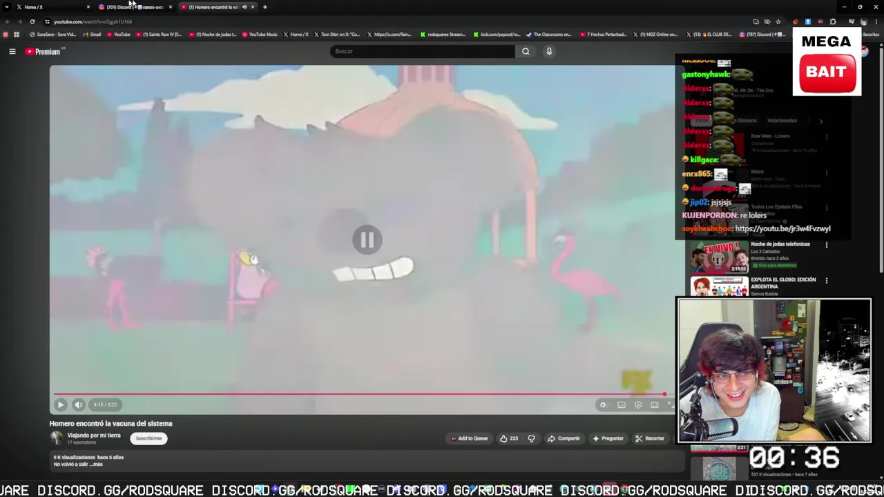Image resolution: width=884 pixels, height=497 pixels.
Task: Open the YouTube Music bookmark
Action: (260, 35)
